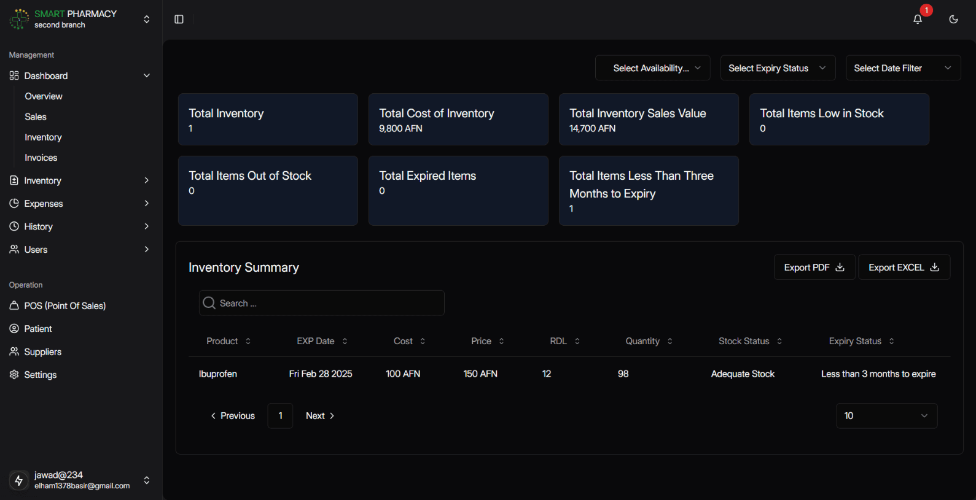Open the Select Date Filter dropdown
976x500 pixels.
pyautogui.click(x=902, y=68)
